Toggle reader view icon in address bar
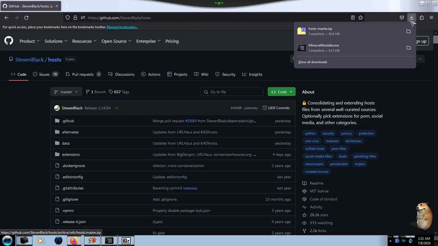The height and width of the screenshot is (246, 438). (x=353, y=18)
